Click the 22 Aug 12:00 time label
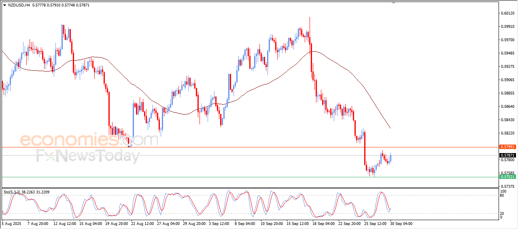 point(143,223)
